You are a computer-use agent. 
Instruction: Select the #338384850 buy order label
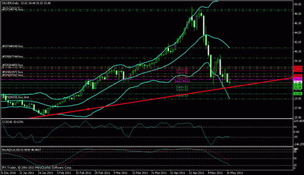[13, 65]
